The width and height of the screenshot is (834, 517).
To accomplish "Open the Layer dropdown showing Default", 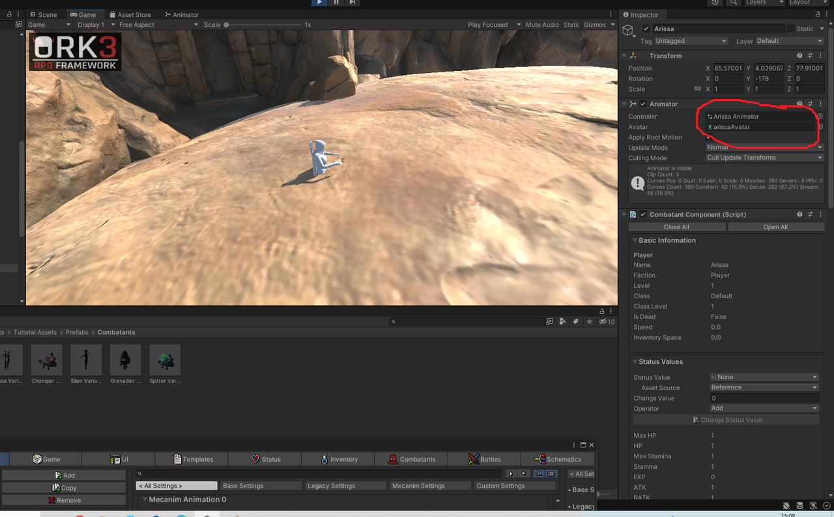I will (x=790, y=41).
